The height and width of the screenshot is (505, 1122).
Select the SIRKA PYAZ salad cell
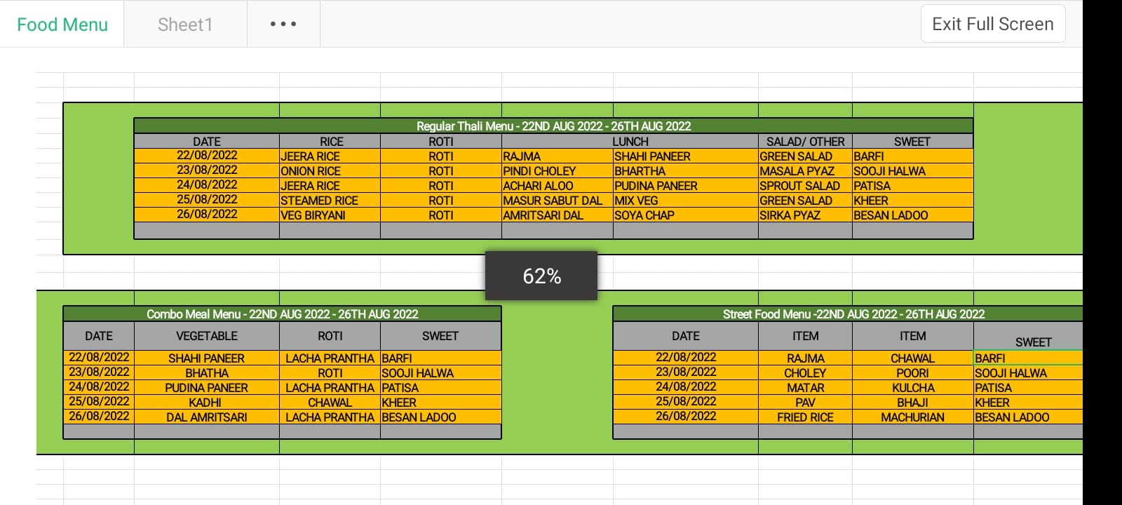coord(805,215)
